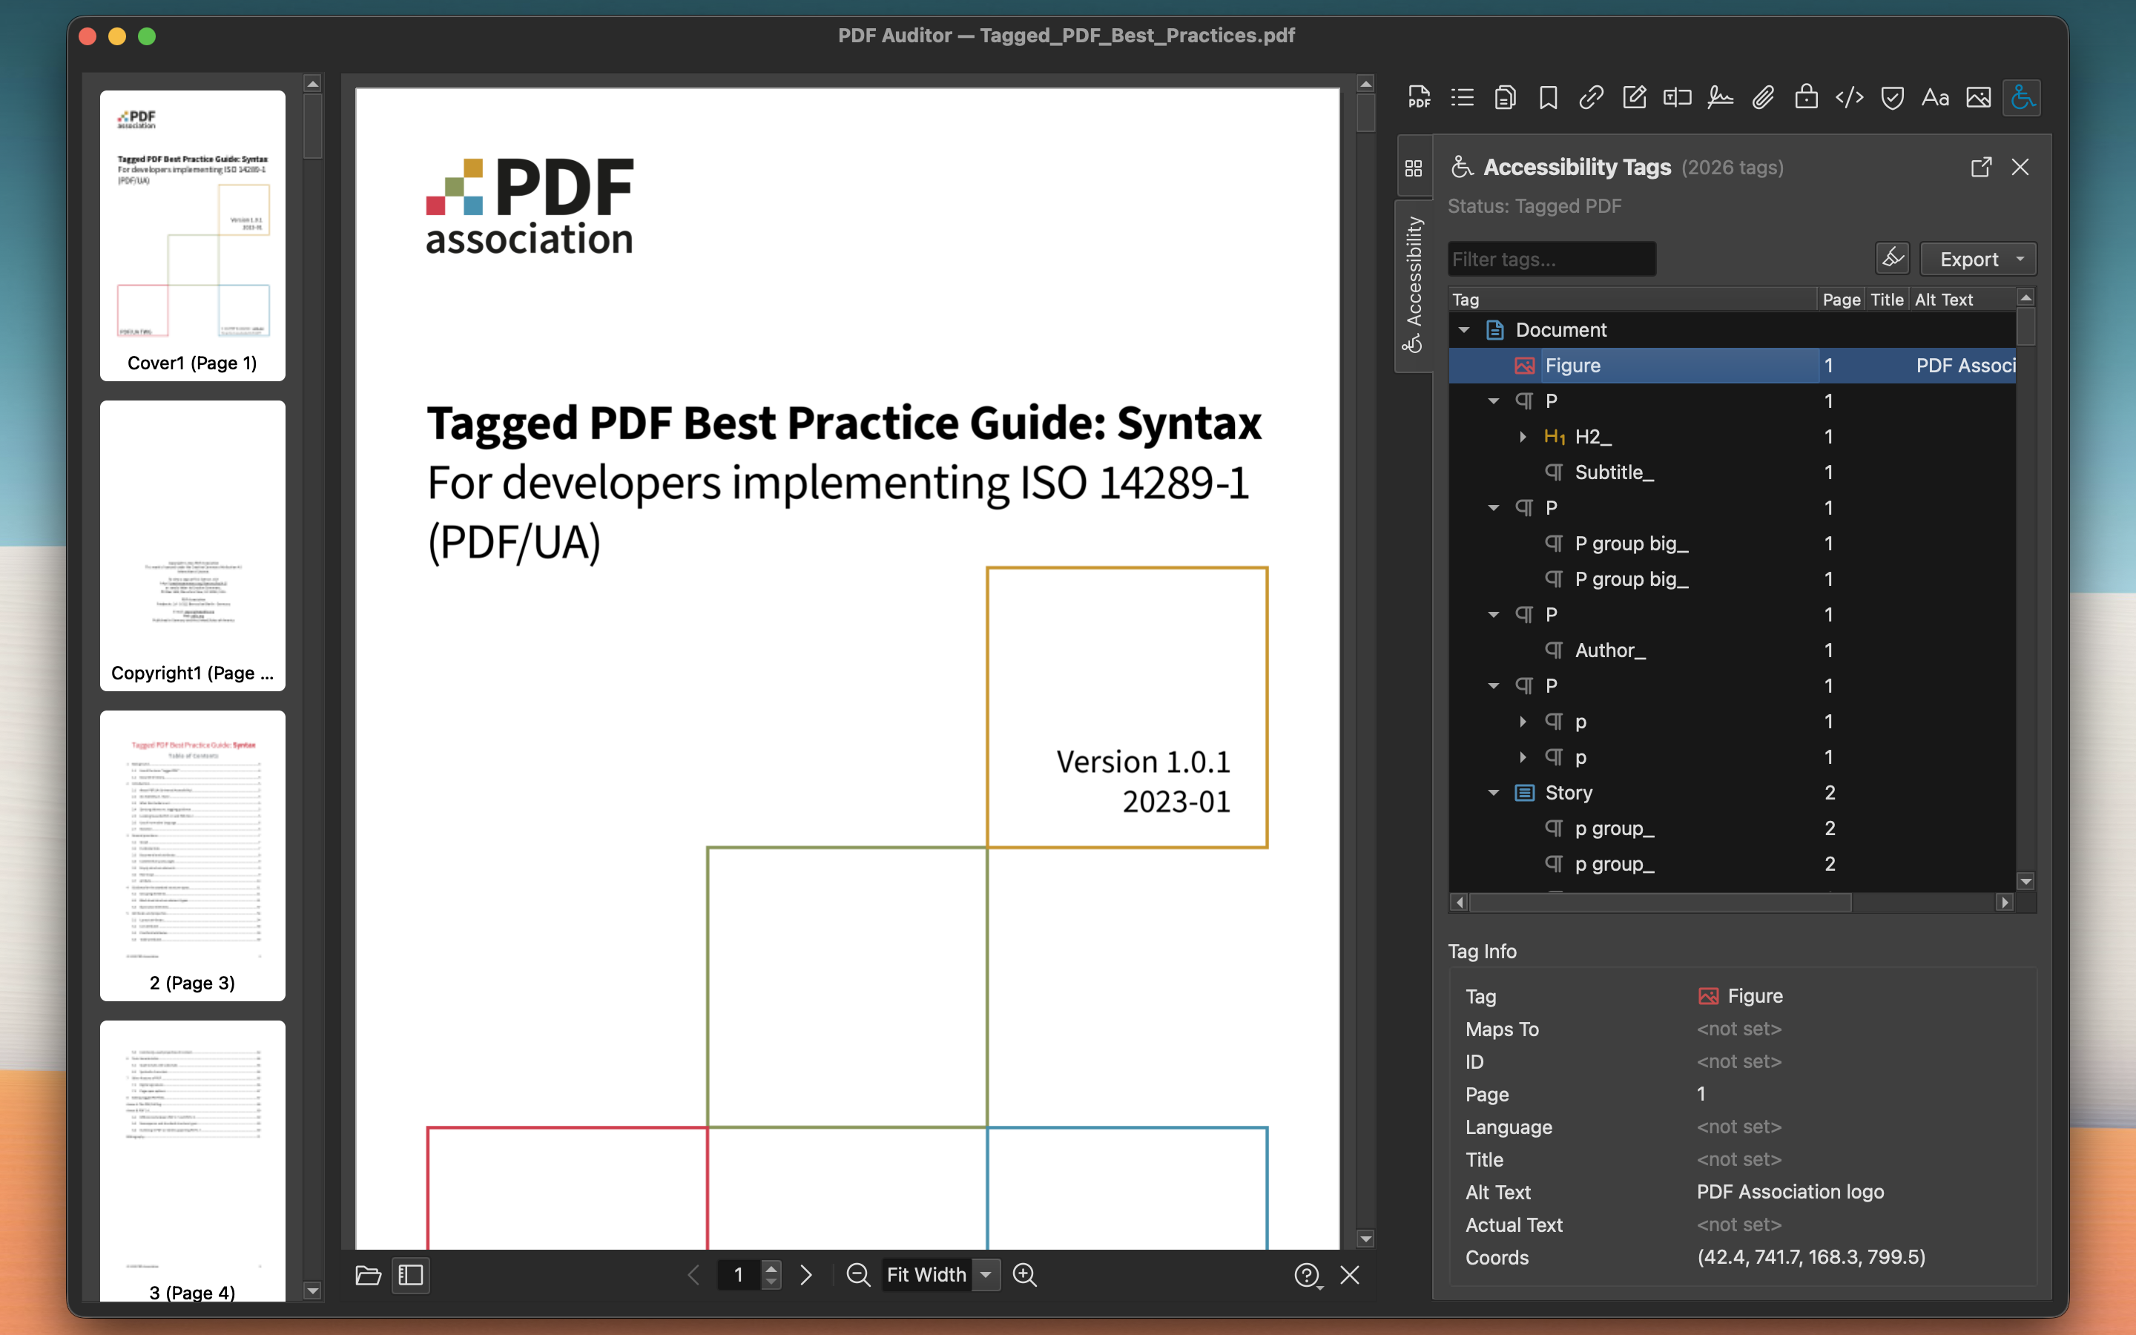
Task: Collapse the Document tag node
Action: pos(1466,329)
